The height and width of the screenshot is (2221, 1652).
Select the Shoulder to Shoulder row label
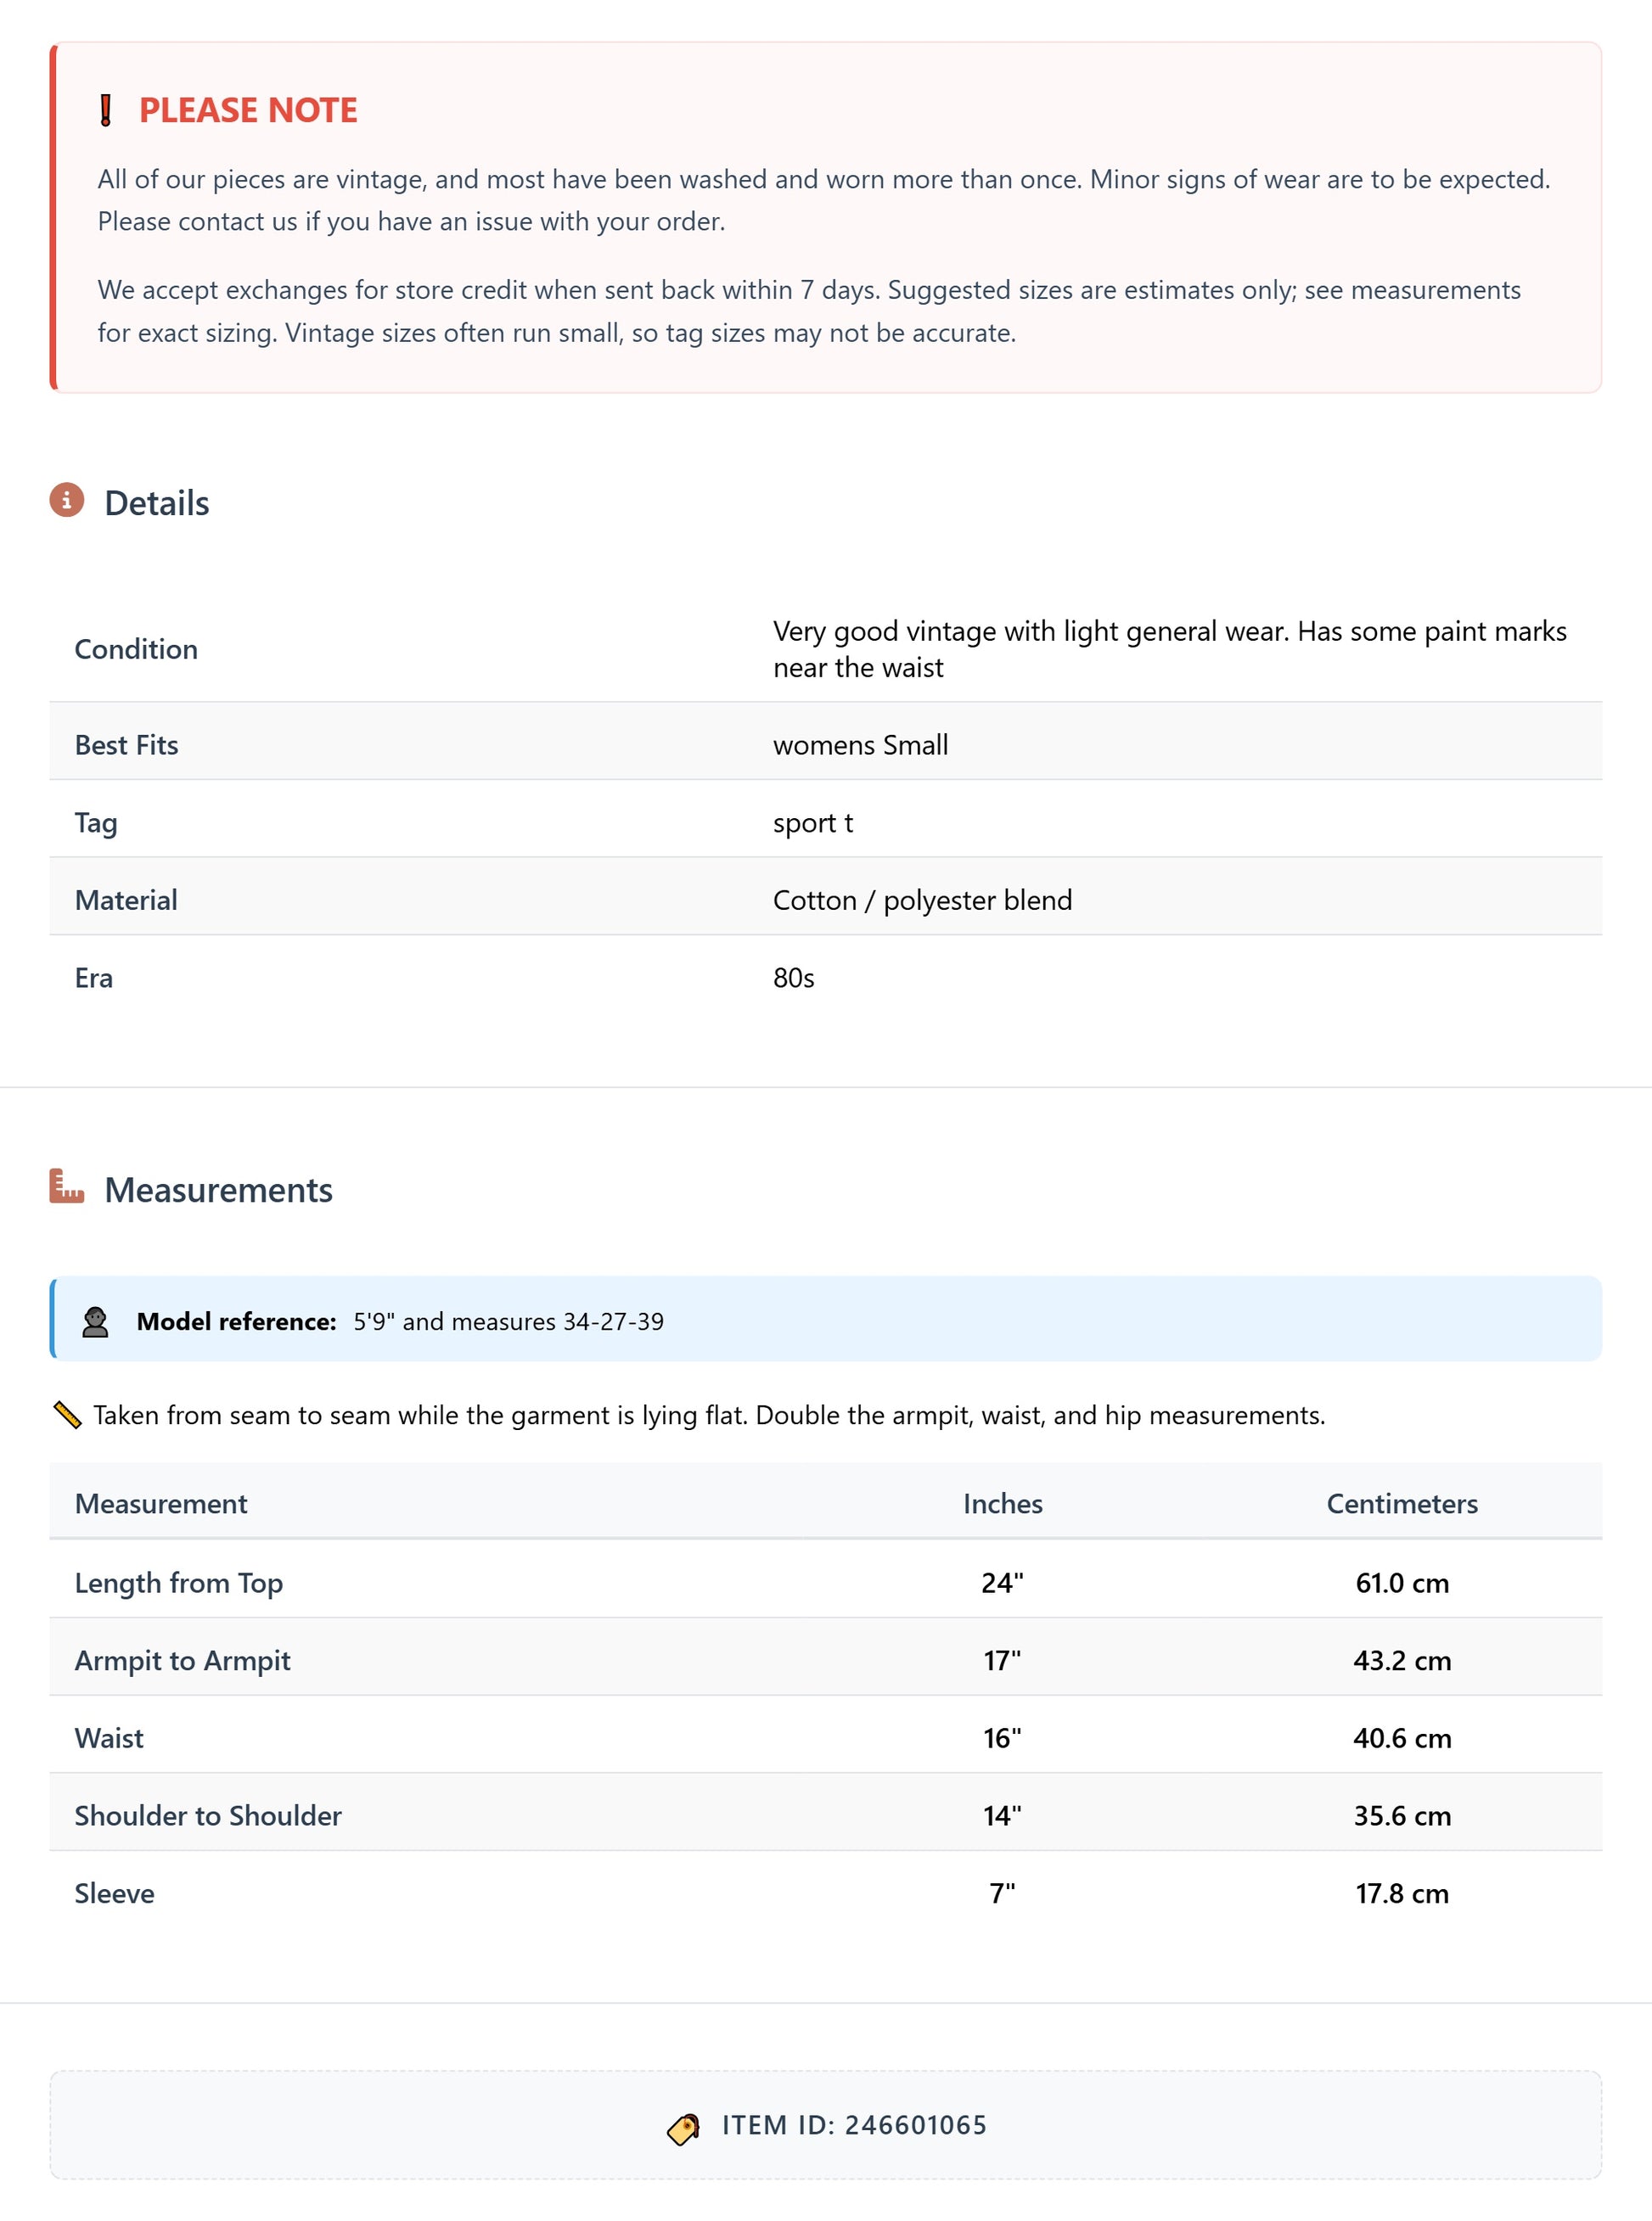pyautogui.click(x=208, y=1815)
